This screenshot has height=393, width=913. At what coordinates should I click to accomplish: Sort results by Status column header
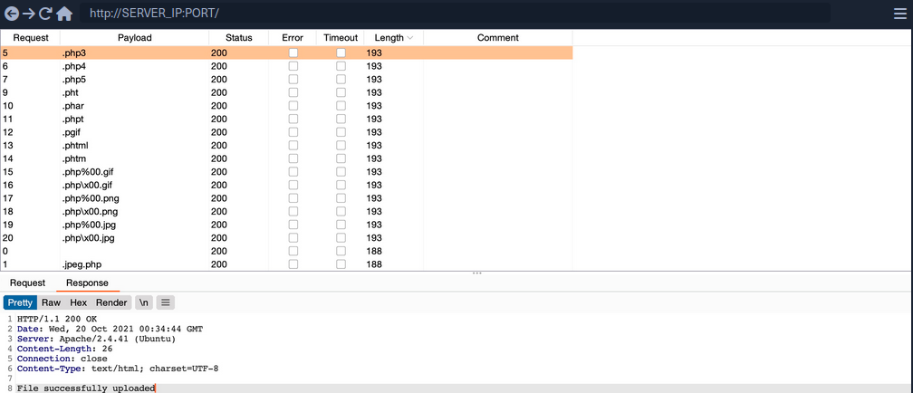239,38
